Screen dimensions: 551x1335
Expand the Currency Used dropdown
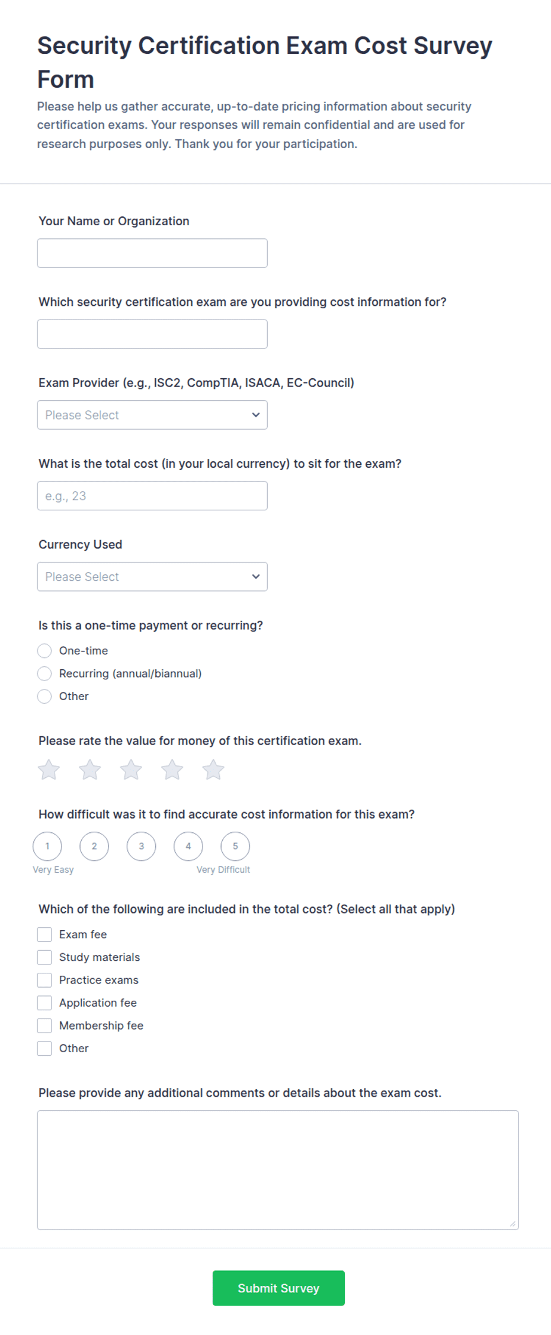coord(152,577)
